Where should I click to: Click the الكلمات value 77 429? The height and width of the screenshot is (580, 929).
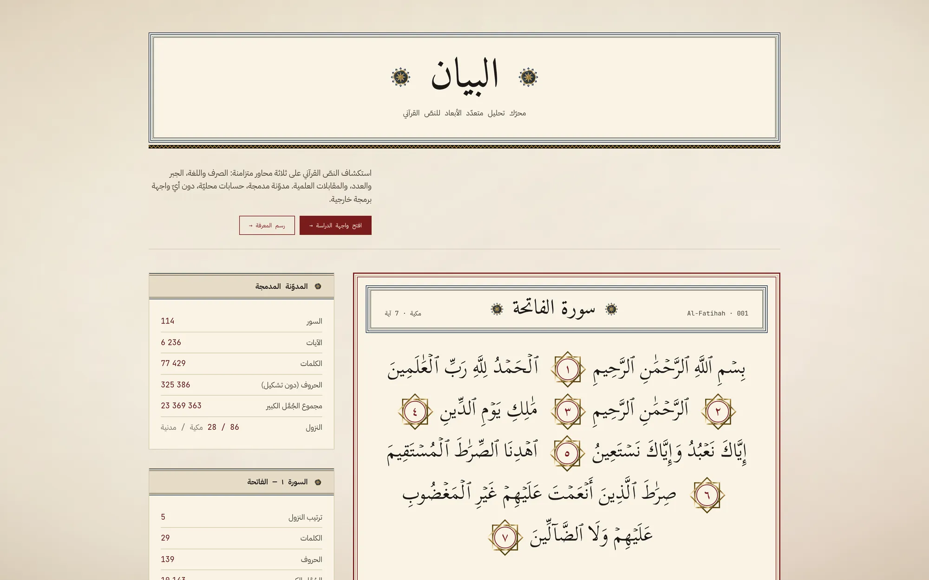[173, 363]
